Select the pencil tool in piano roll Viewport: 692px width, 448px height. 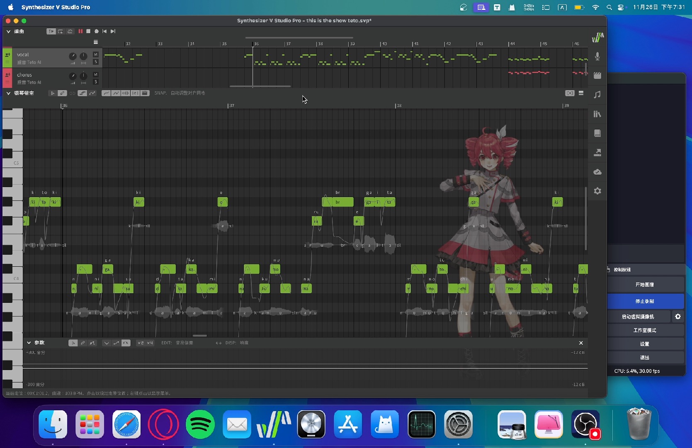coord(62,93)
